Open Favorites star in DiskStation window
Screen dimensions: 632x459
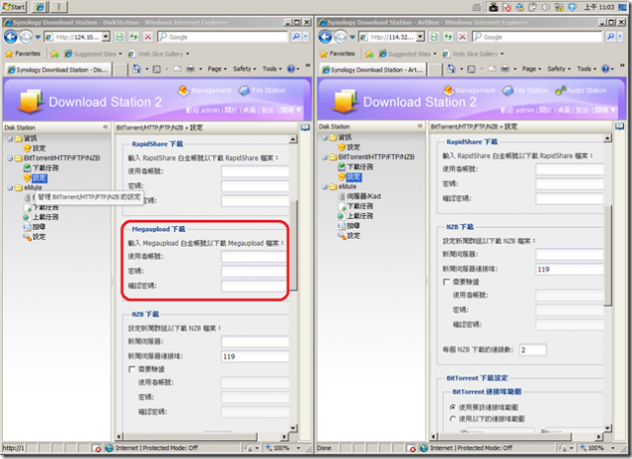[9, 53]
